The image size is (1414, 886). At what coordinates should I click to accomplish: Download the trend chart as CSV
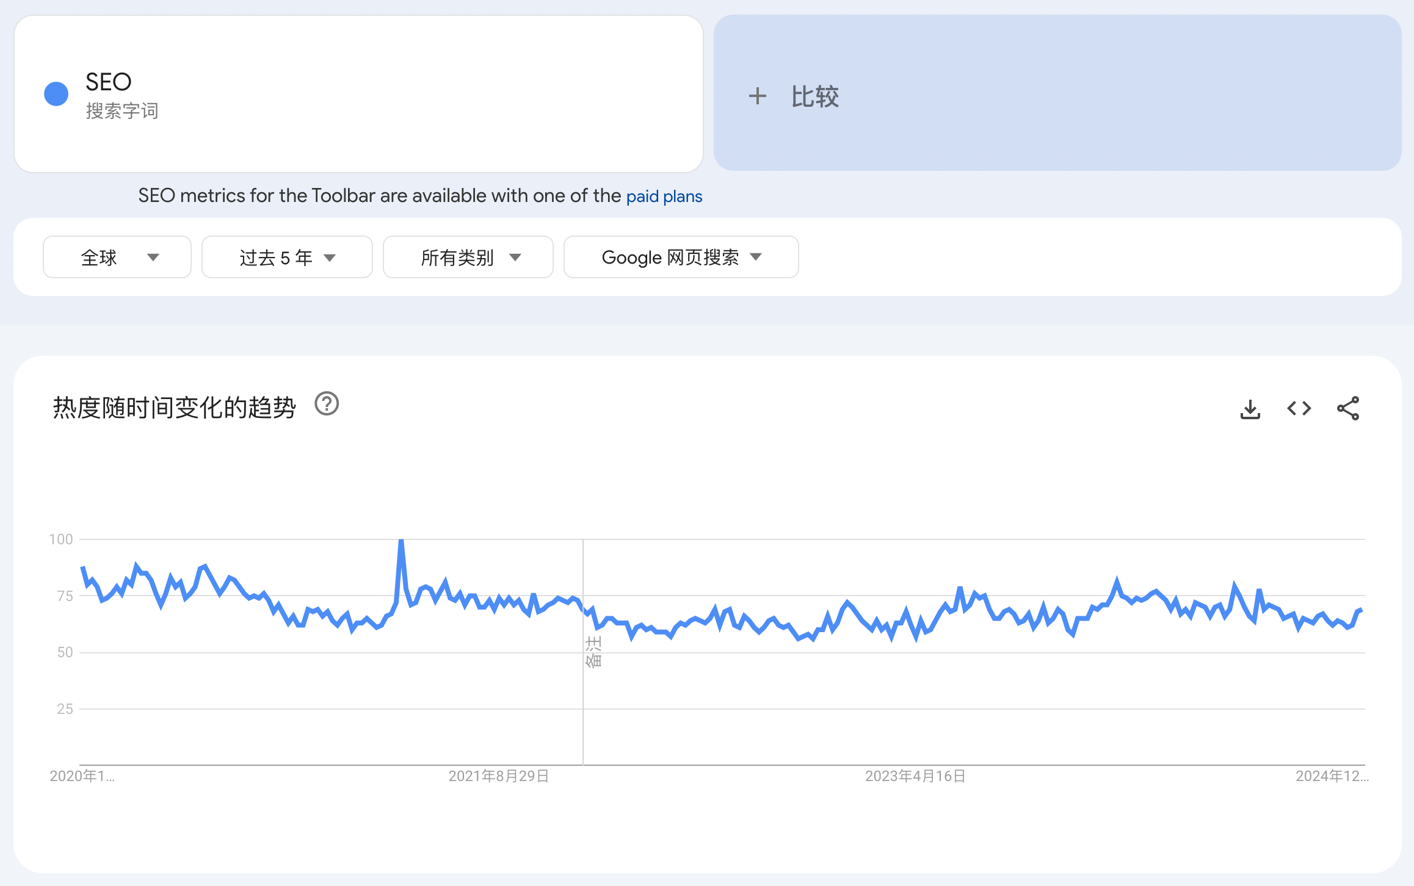[1250, 409]
